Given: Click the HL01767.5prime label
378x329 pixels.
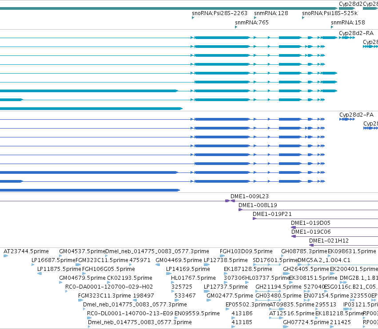Looking at the screenshot, I should click(193, 278).
